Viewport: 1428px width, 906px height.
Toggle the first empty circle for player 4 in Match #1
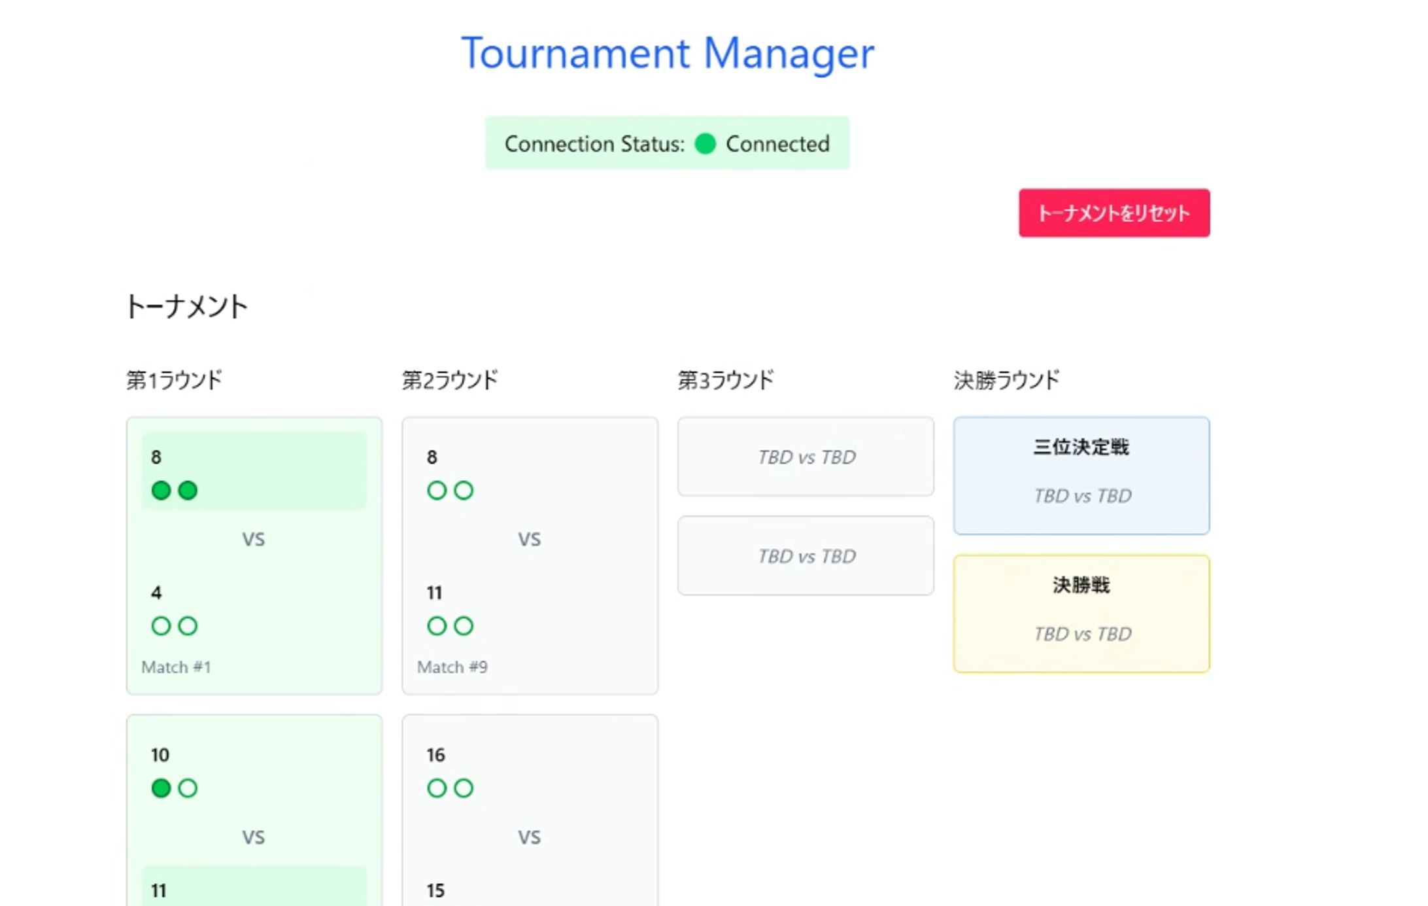coord(161,626)
